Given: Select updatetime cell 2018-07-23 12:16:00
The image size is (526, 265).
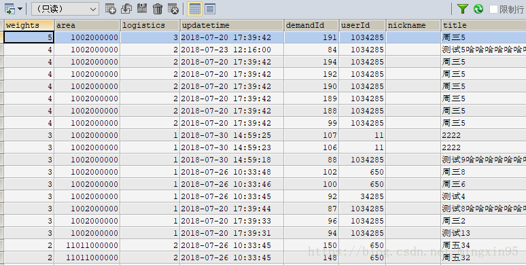Looking at the screenshot, I should coord(232,50).
